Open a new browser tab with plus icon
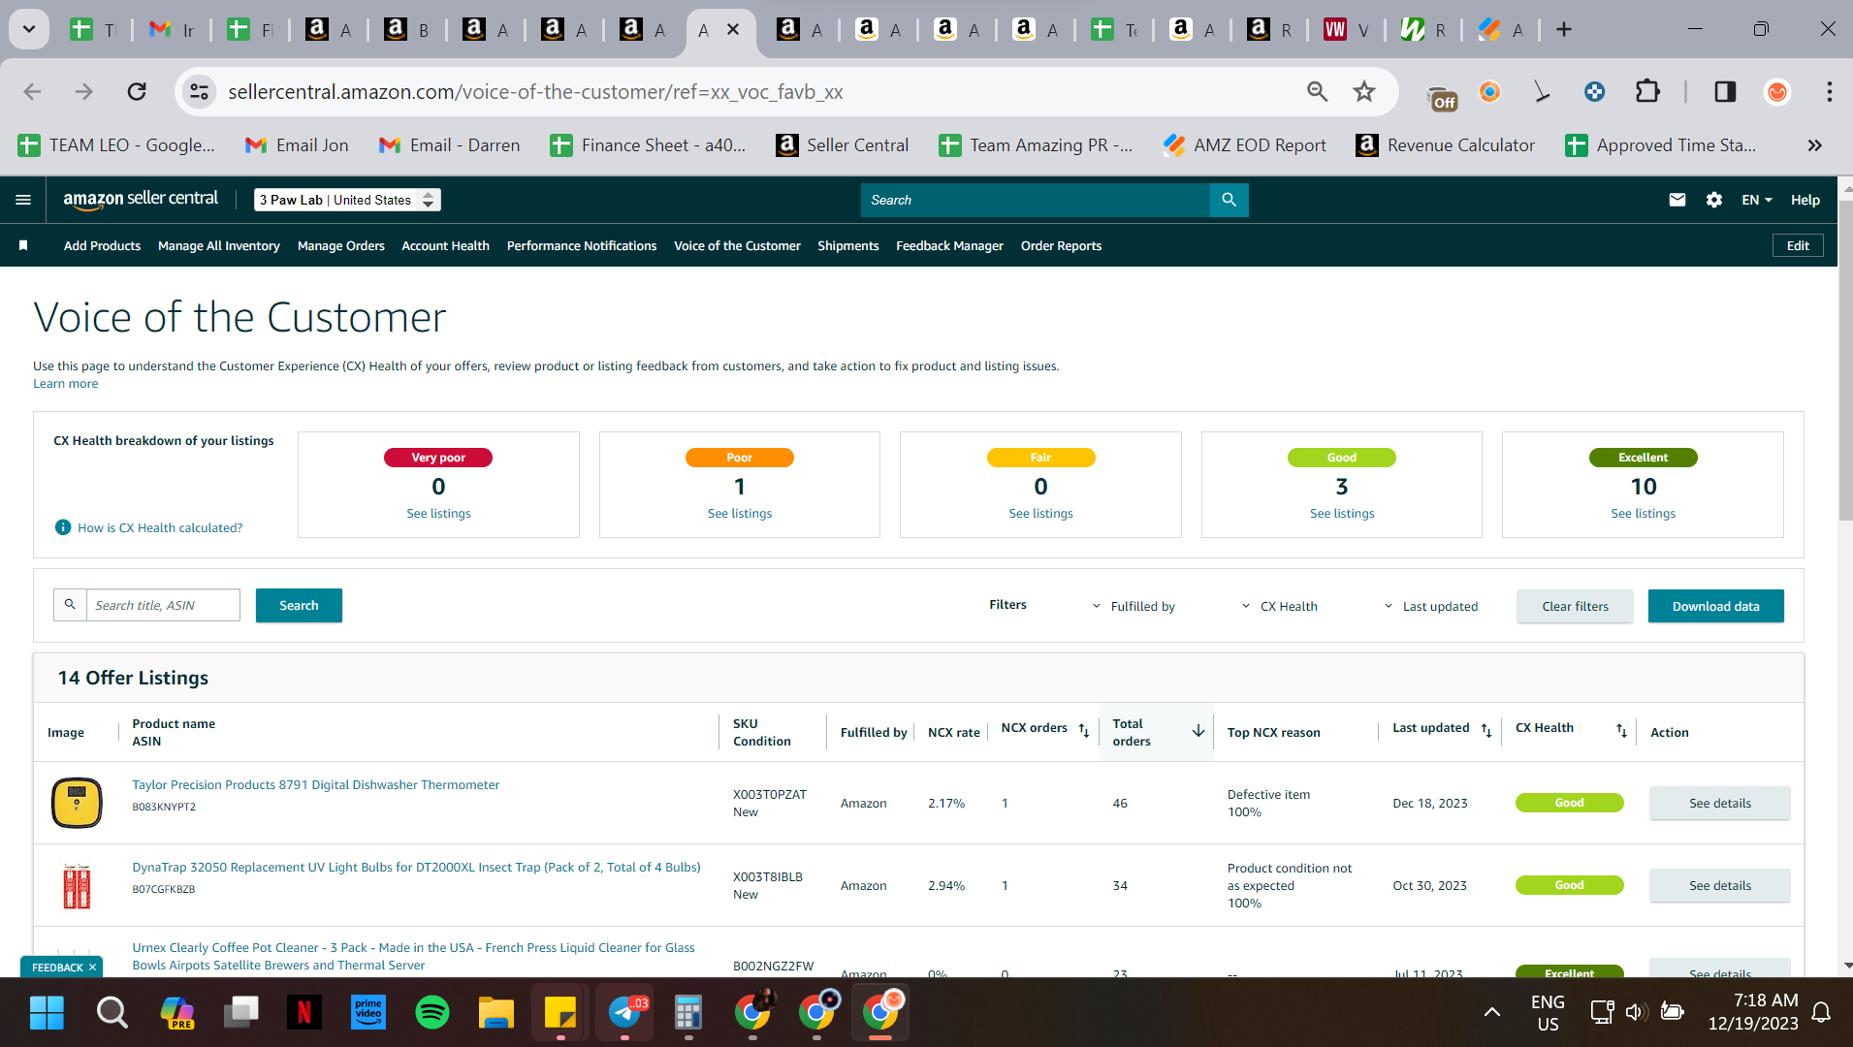The image size is (1853, 1047). 1563,30
